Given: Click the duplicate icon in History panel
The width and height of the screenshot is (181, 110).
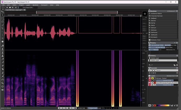Looking at the screenshot, I should tap(174, 65).
